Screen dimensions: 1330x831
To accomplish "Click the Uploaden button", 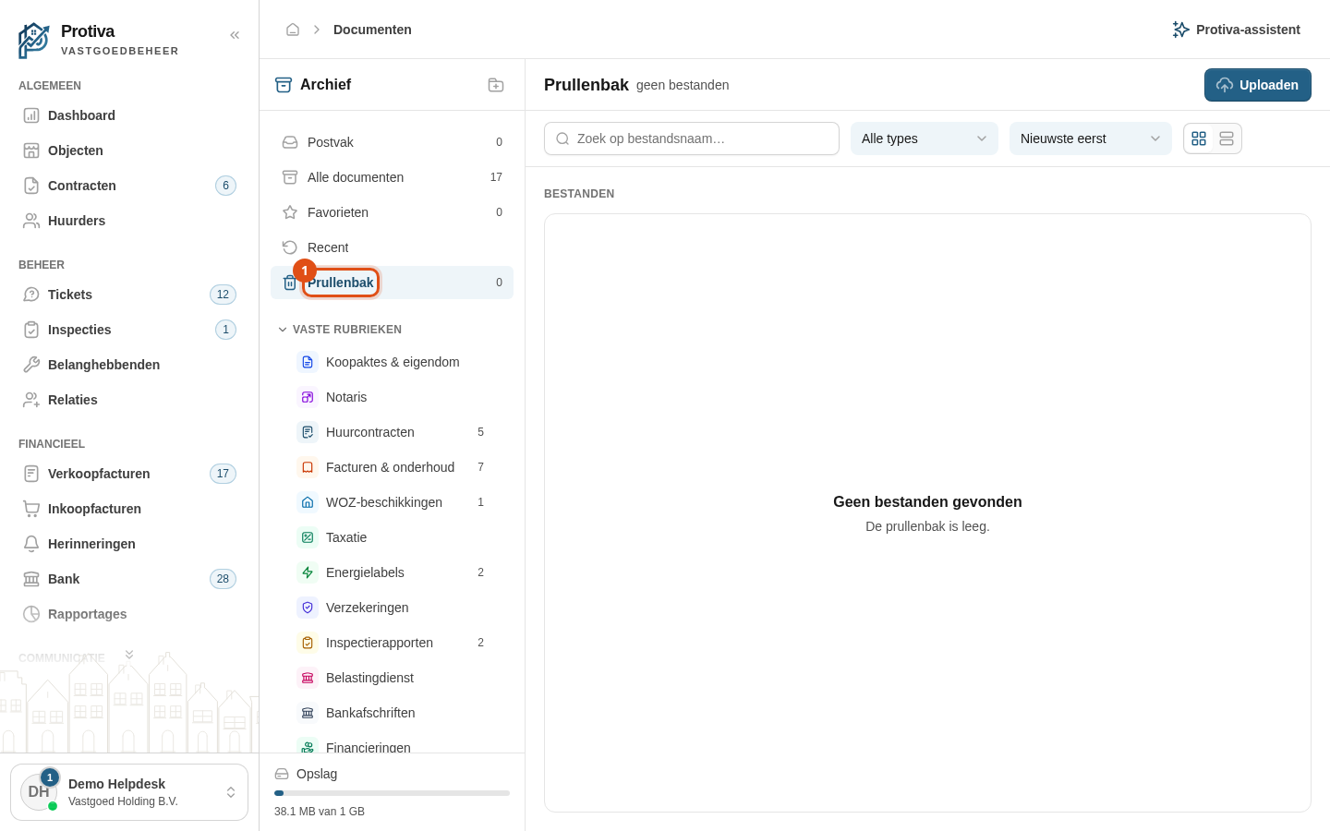I will click(x=1258, y=85).
